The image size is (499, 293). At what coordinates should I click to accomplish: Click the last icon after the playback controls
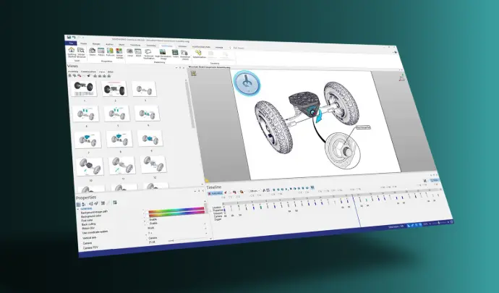pos(312,187)
